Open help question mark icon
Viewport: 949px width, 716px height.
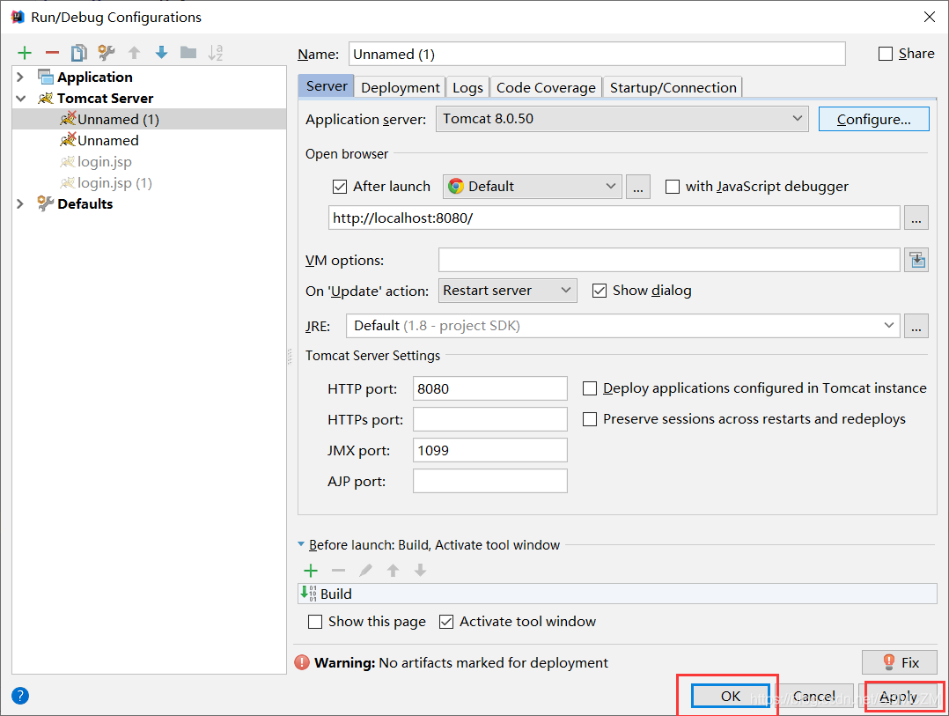20,696
